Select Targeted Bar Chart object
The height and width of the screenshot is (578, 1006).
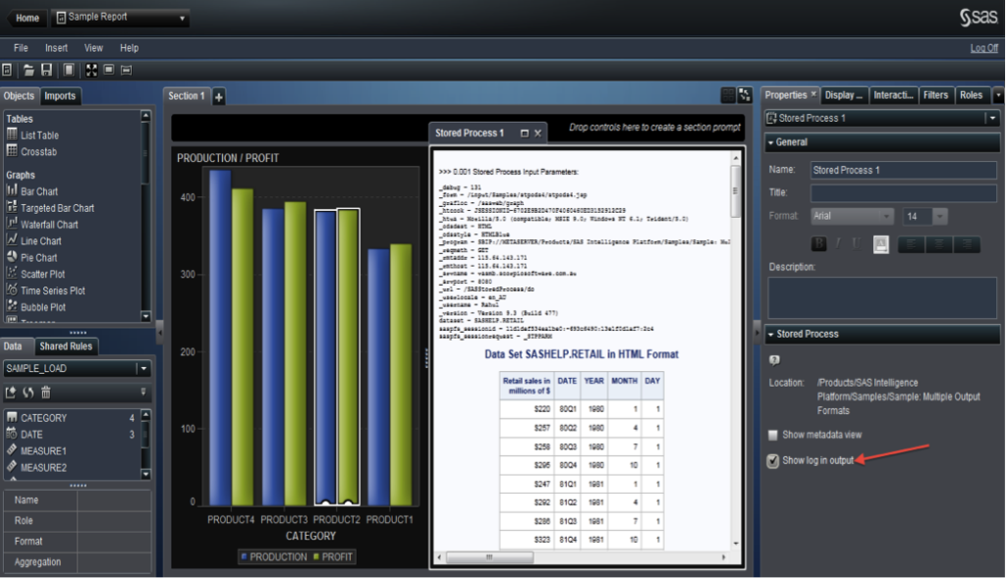click(x=57, y=208)
